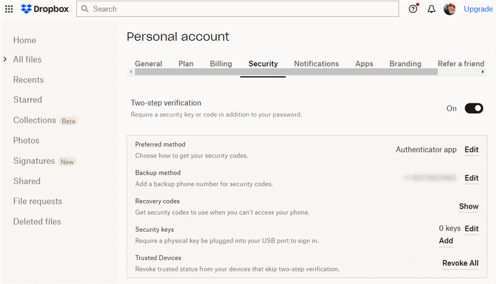Image resolution: width=496 pixels, height=284 pixels.
Task: Add a new security key
Action: coord(446,241)
